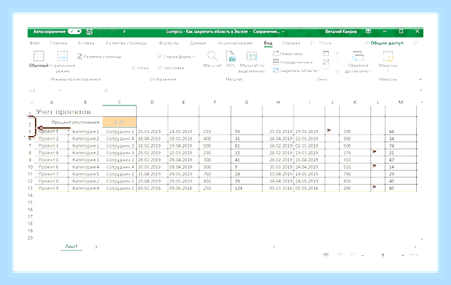451x285 pixels.
Task: Click the flag icon in Проект 4 row
Action: [374, 151]
